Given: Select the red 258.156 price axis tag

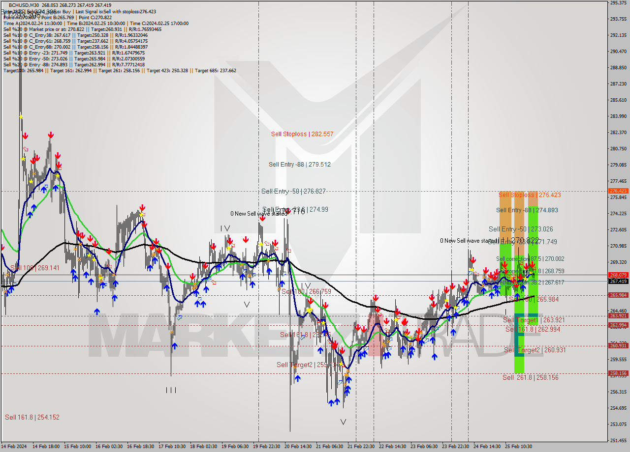Looking at the screenshot, I should [x=618, y=373].
